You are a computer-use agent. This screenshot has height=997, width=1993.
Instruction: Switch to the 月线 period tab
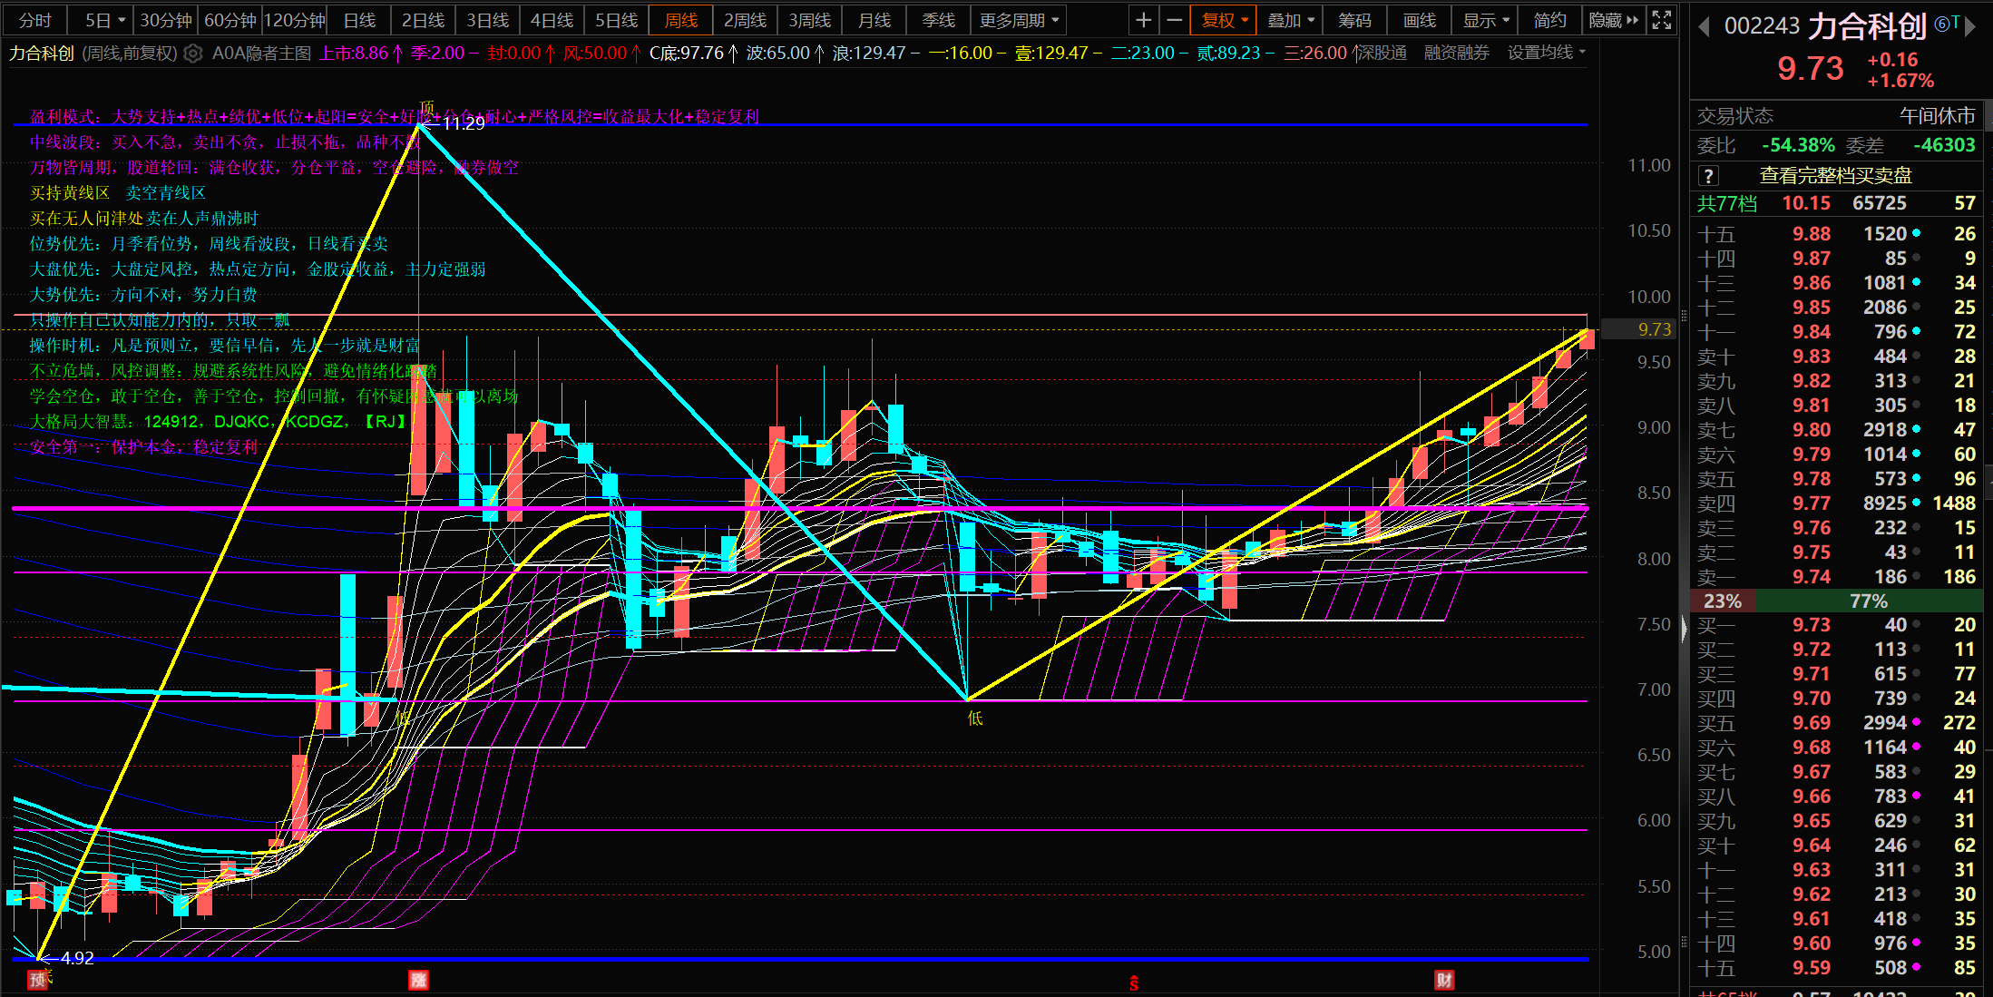pos(874,20)
